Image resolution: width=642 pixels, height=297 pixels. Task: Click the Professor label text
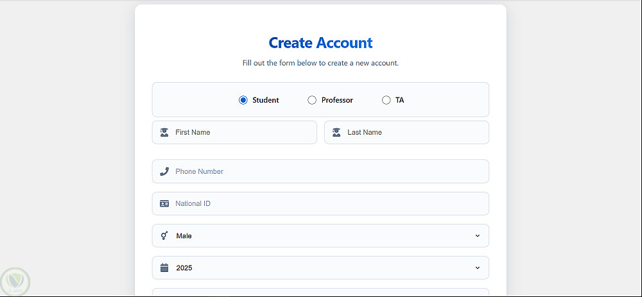(x=337, y=100)
